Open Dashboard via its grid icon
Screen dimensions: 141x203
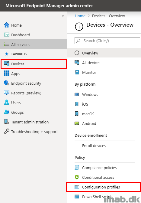pyautogui.click(x=7, y=35)
